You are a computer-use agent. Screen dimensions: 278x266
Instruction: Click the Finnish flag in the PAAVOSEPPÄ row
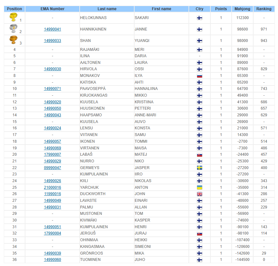[200, 89]
